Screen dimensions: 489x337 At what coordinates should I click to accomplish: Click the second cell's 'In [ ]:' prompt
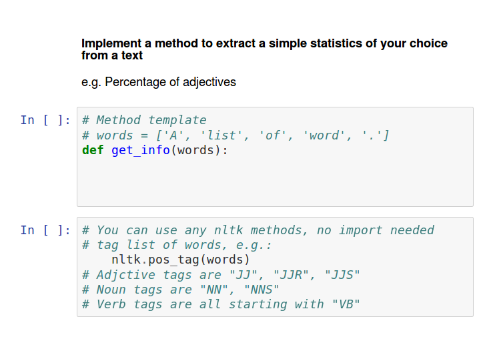pos(45,230)
